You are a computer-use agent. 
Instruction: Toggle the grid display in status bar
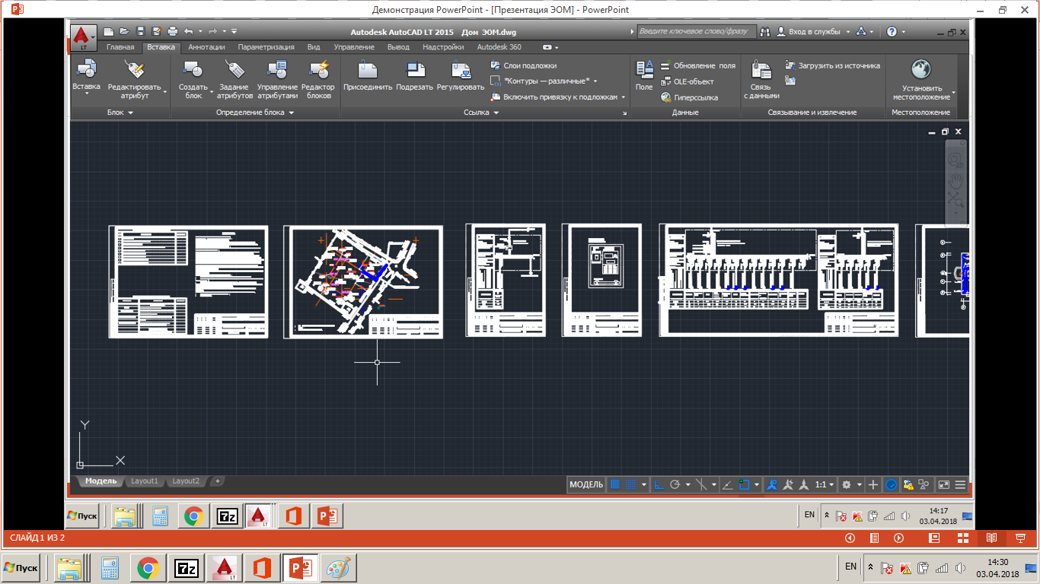pyautogui.click(x=615, y=484)
